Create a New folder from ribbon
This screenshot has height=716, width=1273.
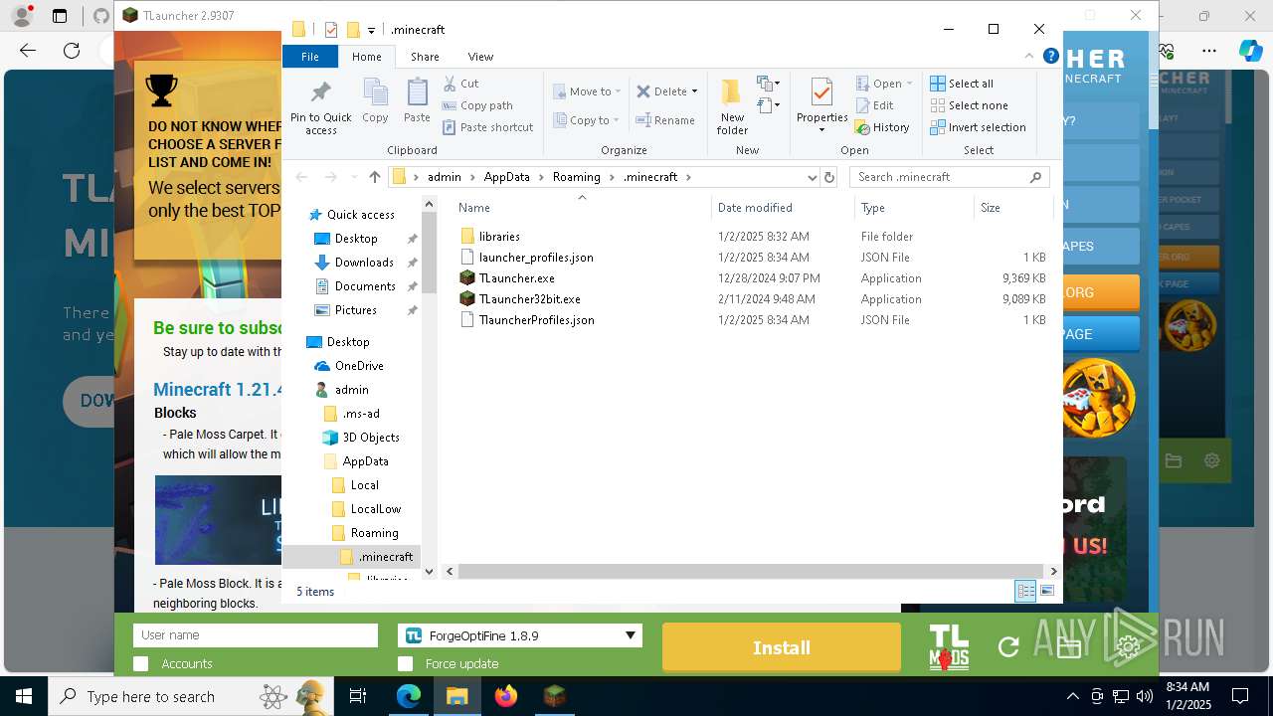[732, 106]
